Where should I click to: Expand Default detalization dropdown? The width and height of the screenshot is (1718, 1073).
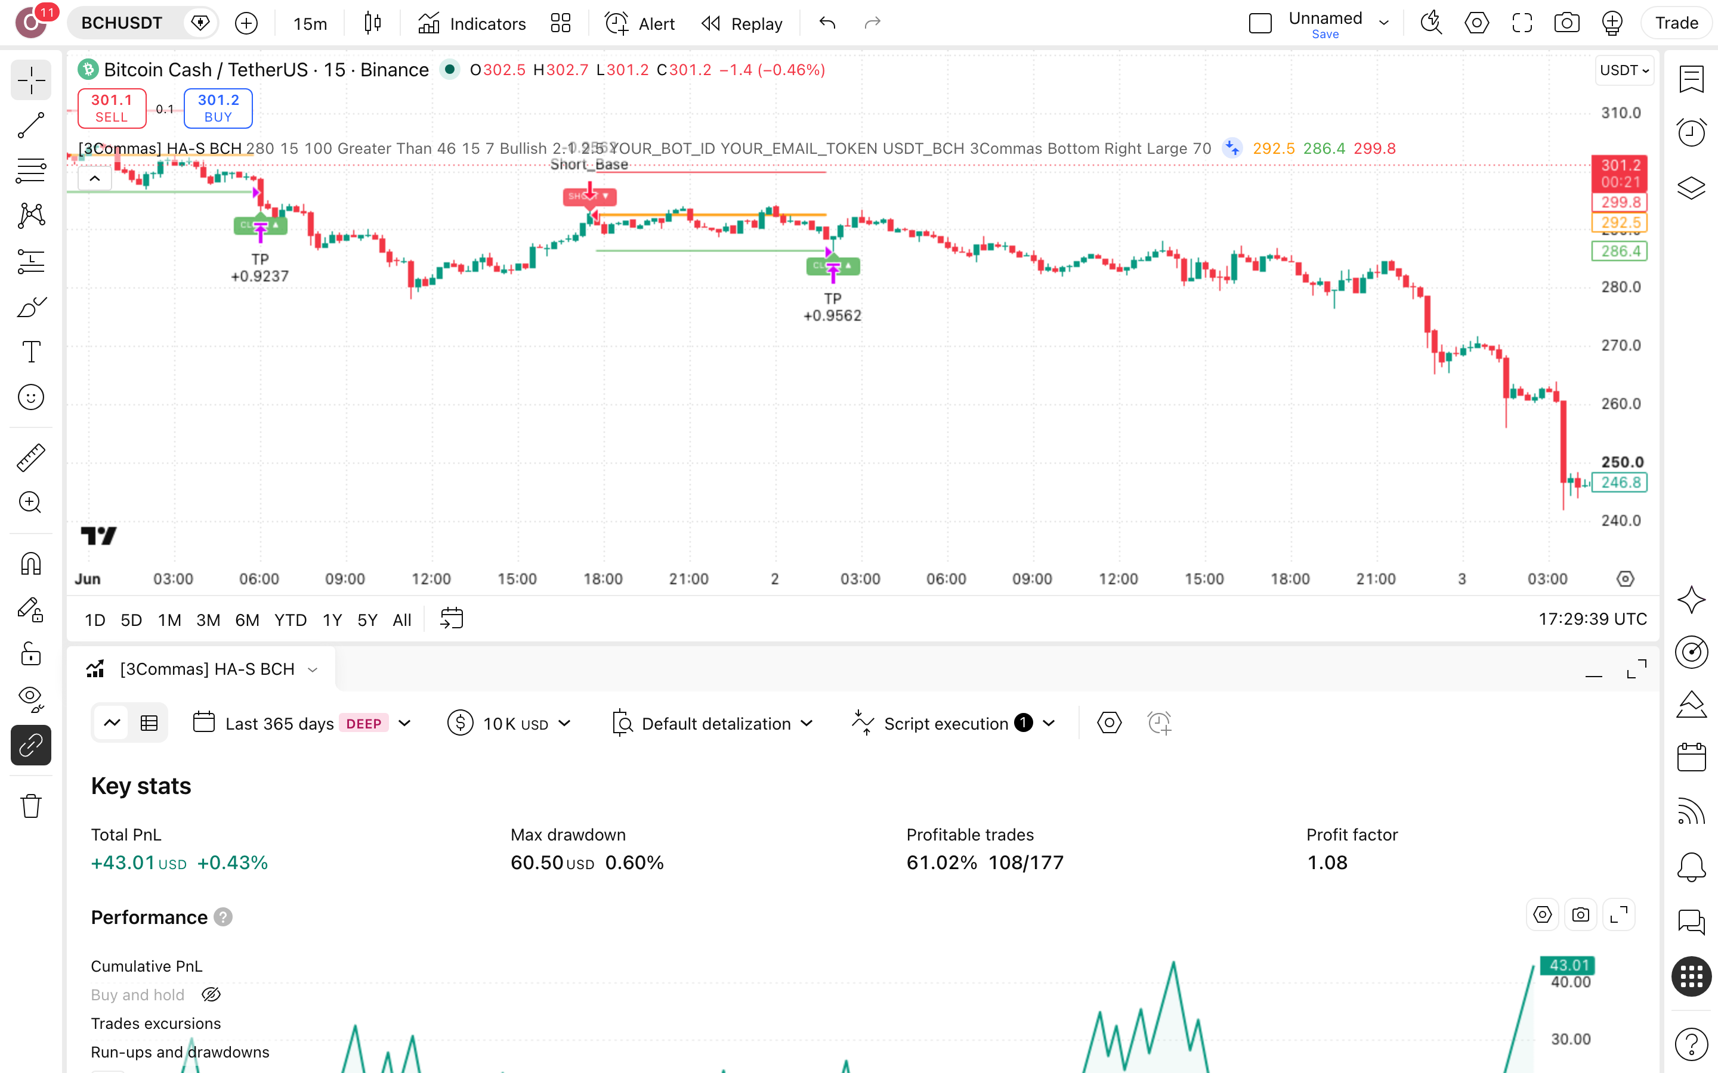[x=713, y=723]
